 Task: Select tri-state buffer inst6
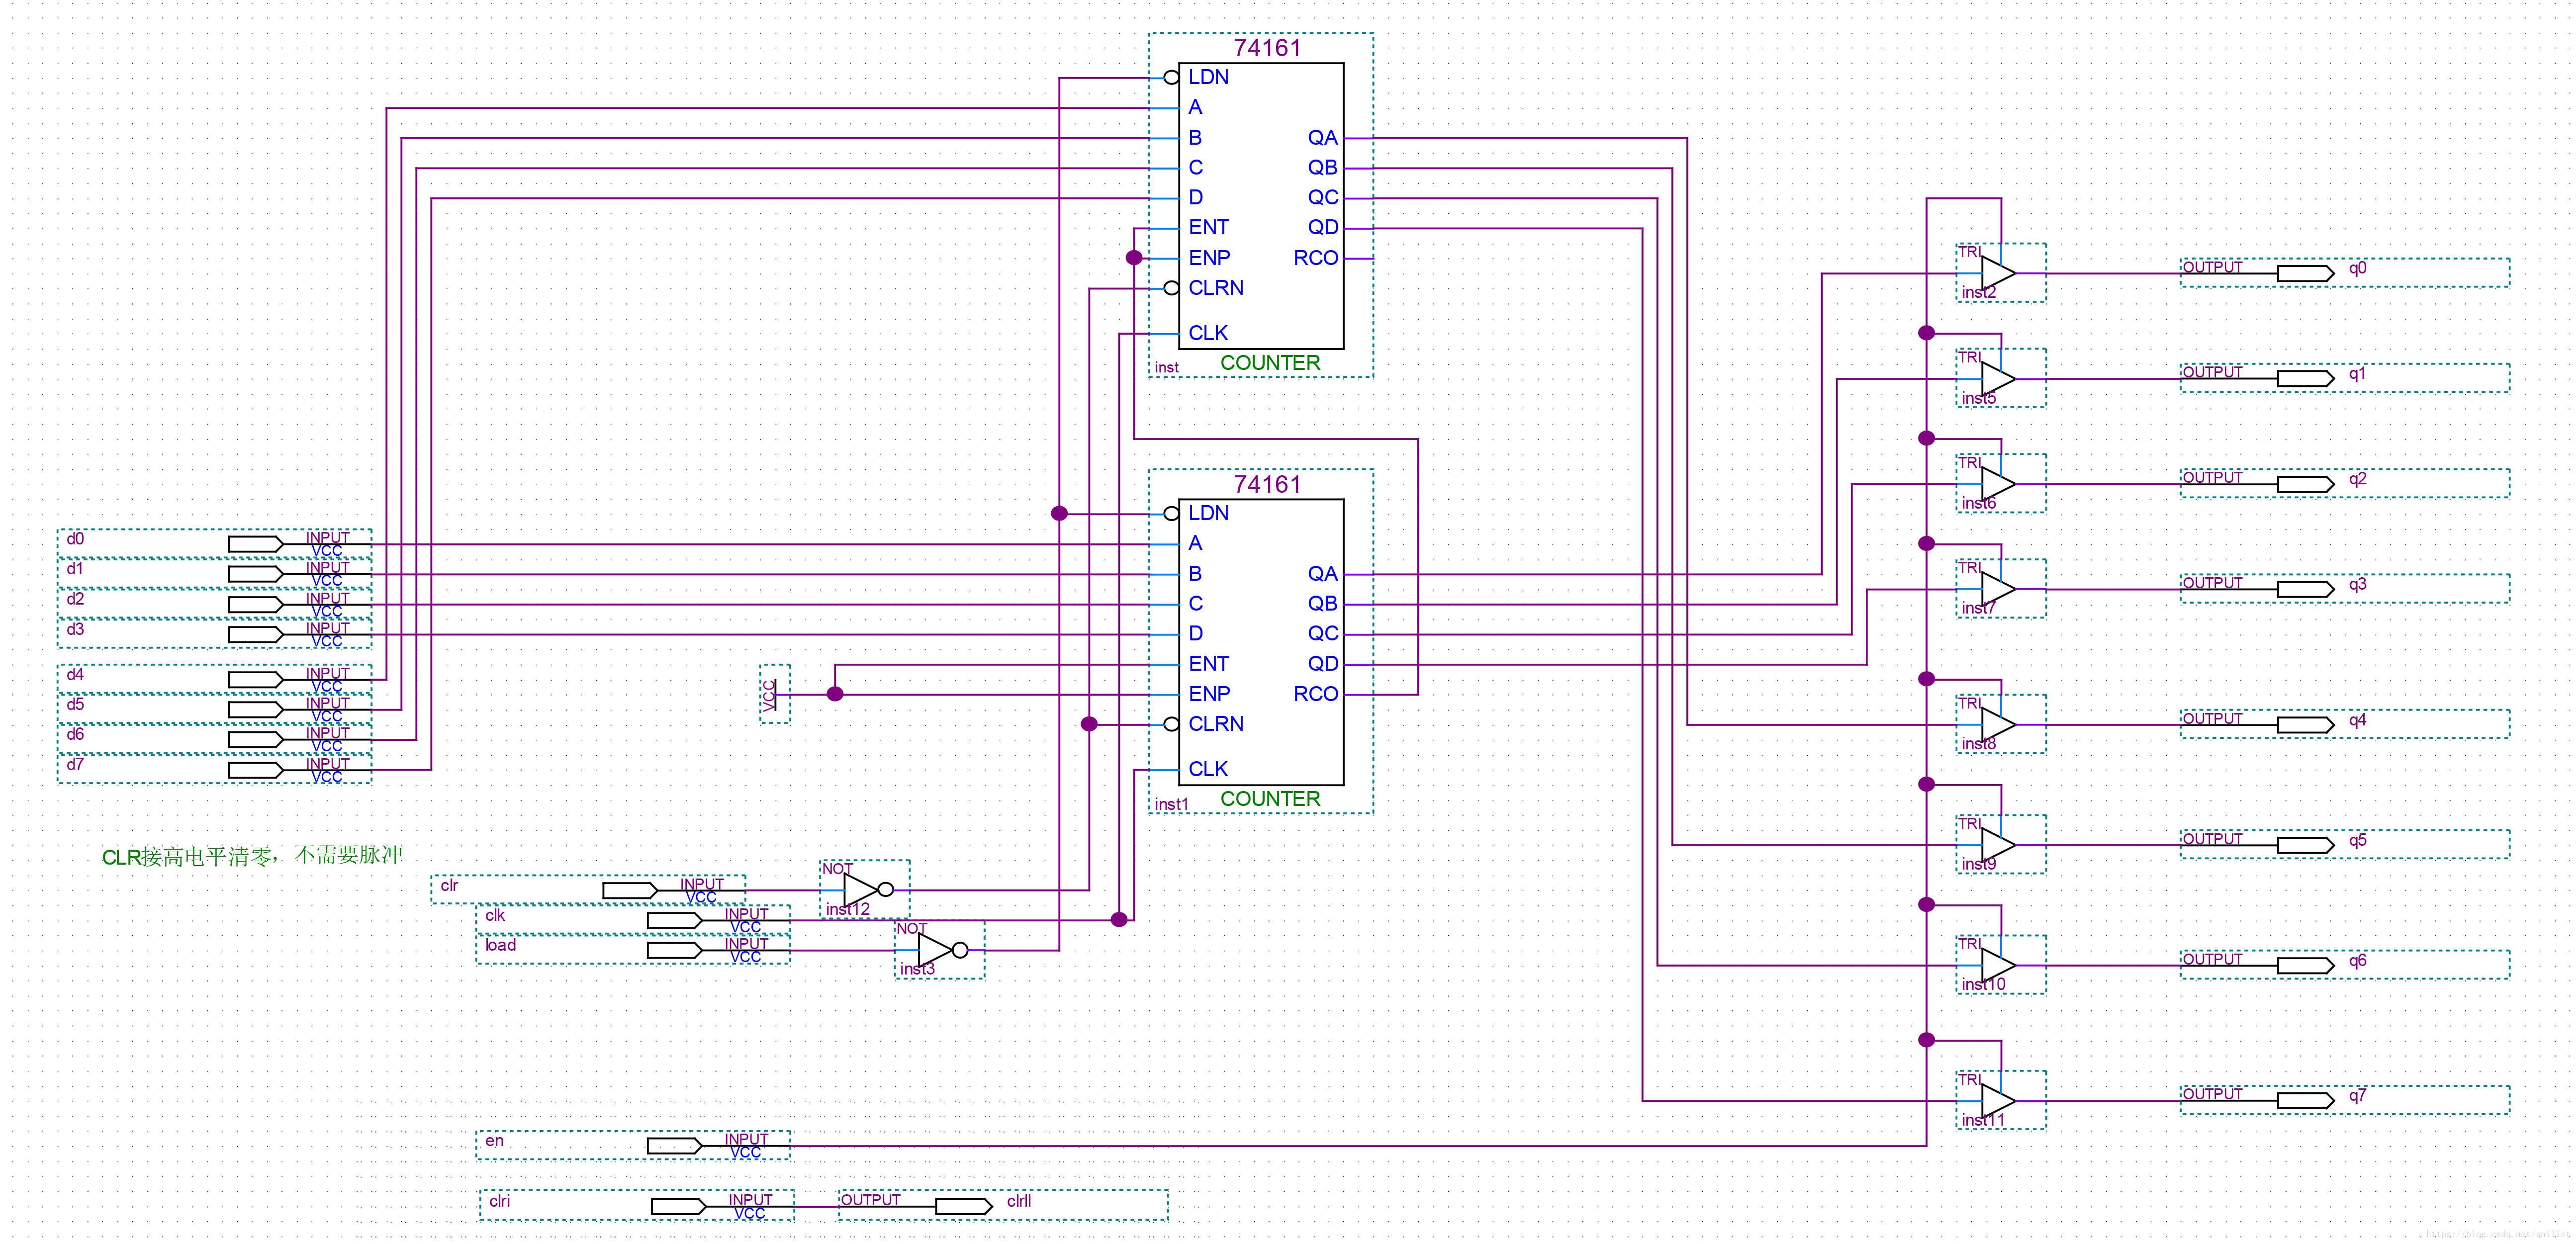[x=2000, y=484]
